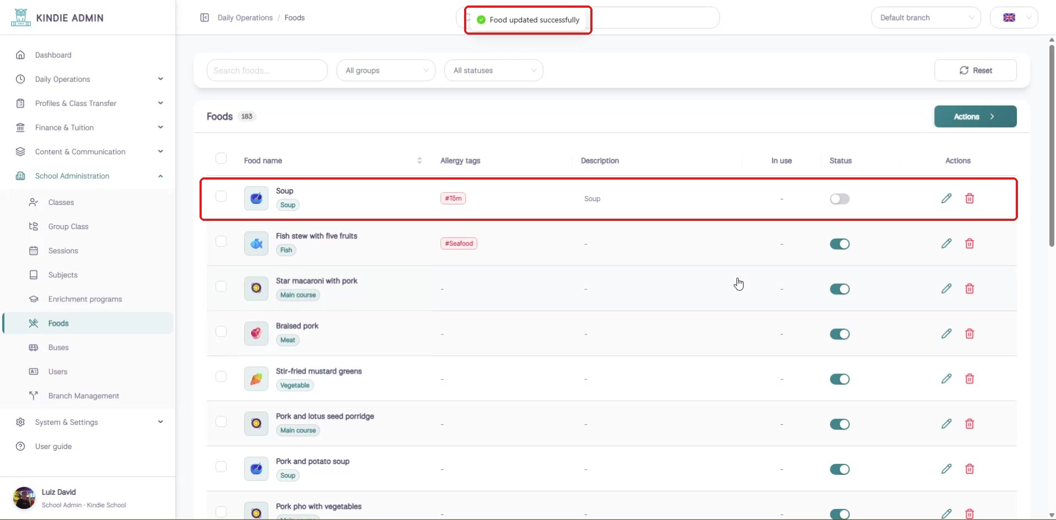1056x520 pixels.
Task: Open the Buses page
Action: tap(88, 348)
